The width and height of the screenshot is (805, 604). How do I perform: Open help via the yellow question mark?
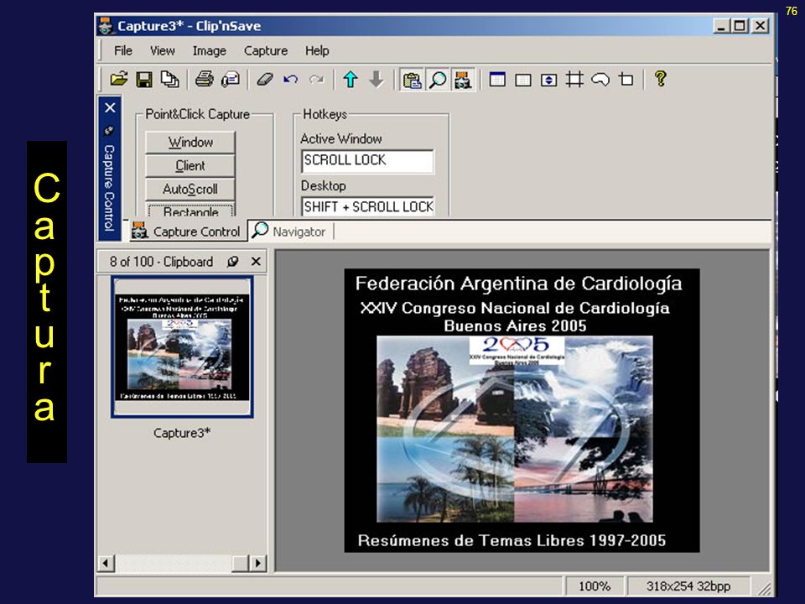[660, 79]
